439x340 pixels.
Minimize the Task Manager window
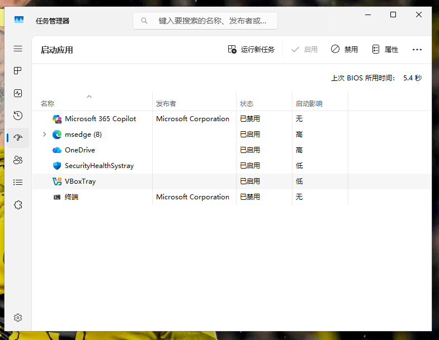(368, 15)
